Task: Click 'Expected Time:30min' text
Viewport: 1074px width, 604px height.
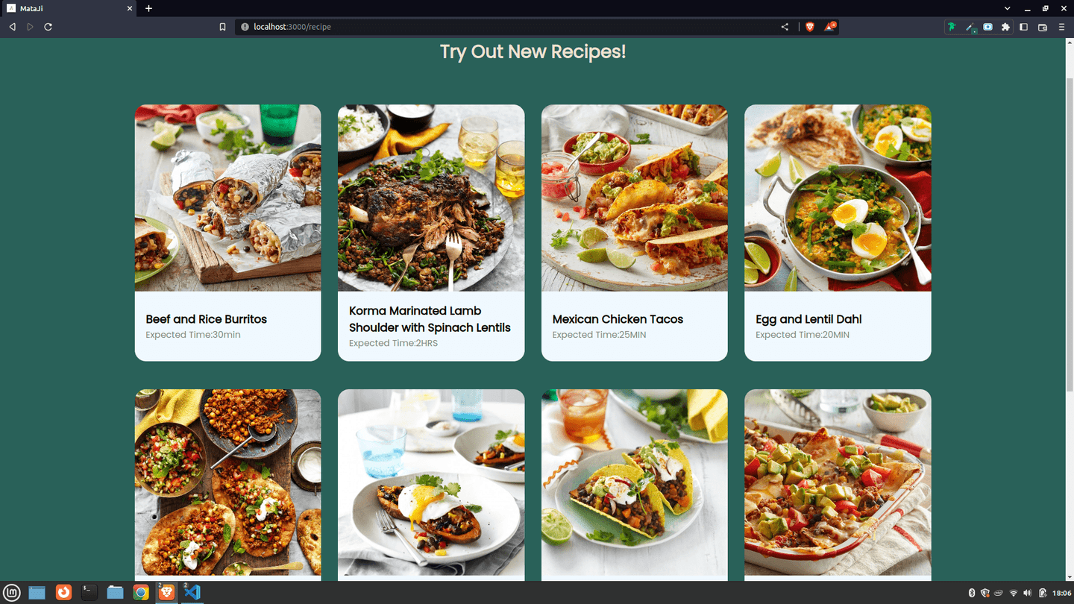Action: pyautogui.click(x=193, y=335)
